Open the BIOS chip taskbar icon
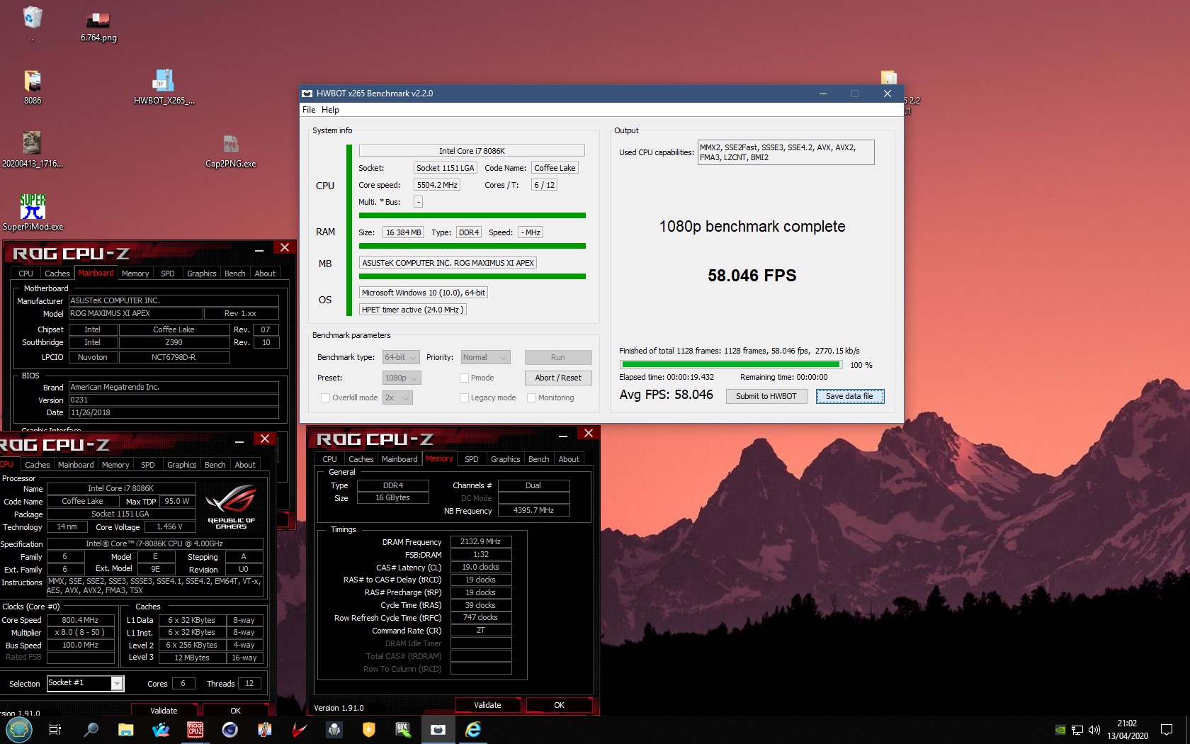This screenshot has width=1190, height=744. [403, 729]
